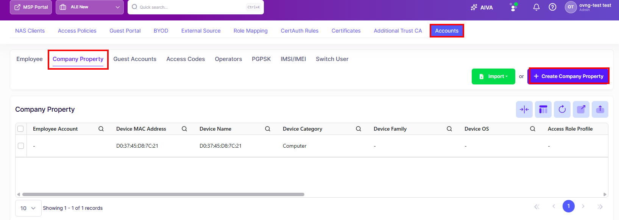
Task: Open the AIVA assistant
Action: pos(482,7)
